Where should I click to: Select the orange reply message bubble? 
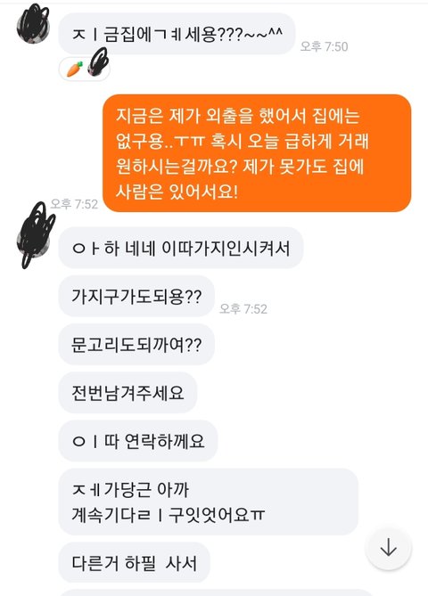click(x=257, y=153)
